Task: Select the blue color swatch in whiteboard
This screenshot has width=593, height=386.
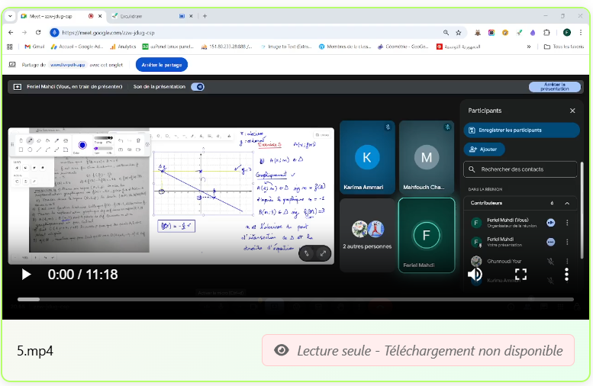Action: coord(82,145)
